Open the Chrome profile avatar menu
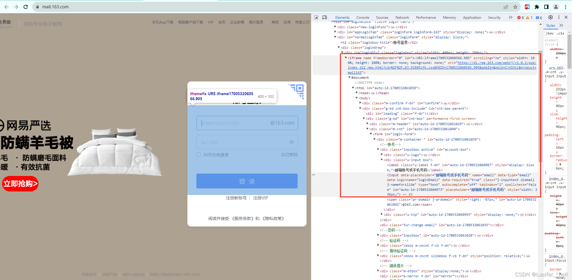Image resolution: width=572 pixels, height=280 pixels. 556,7
